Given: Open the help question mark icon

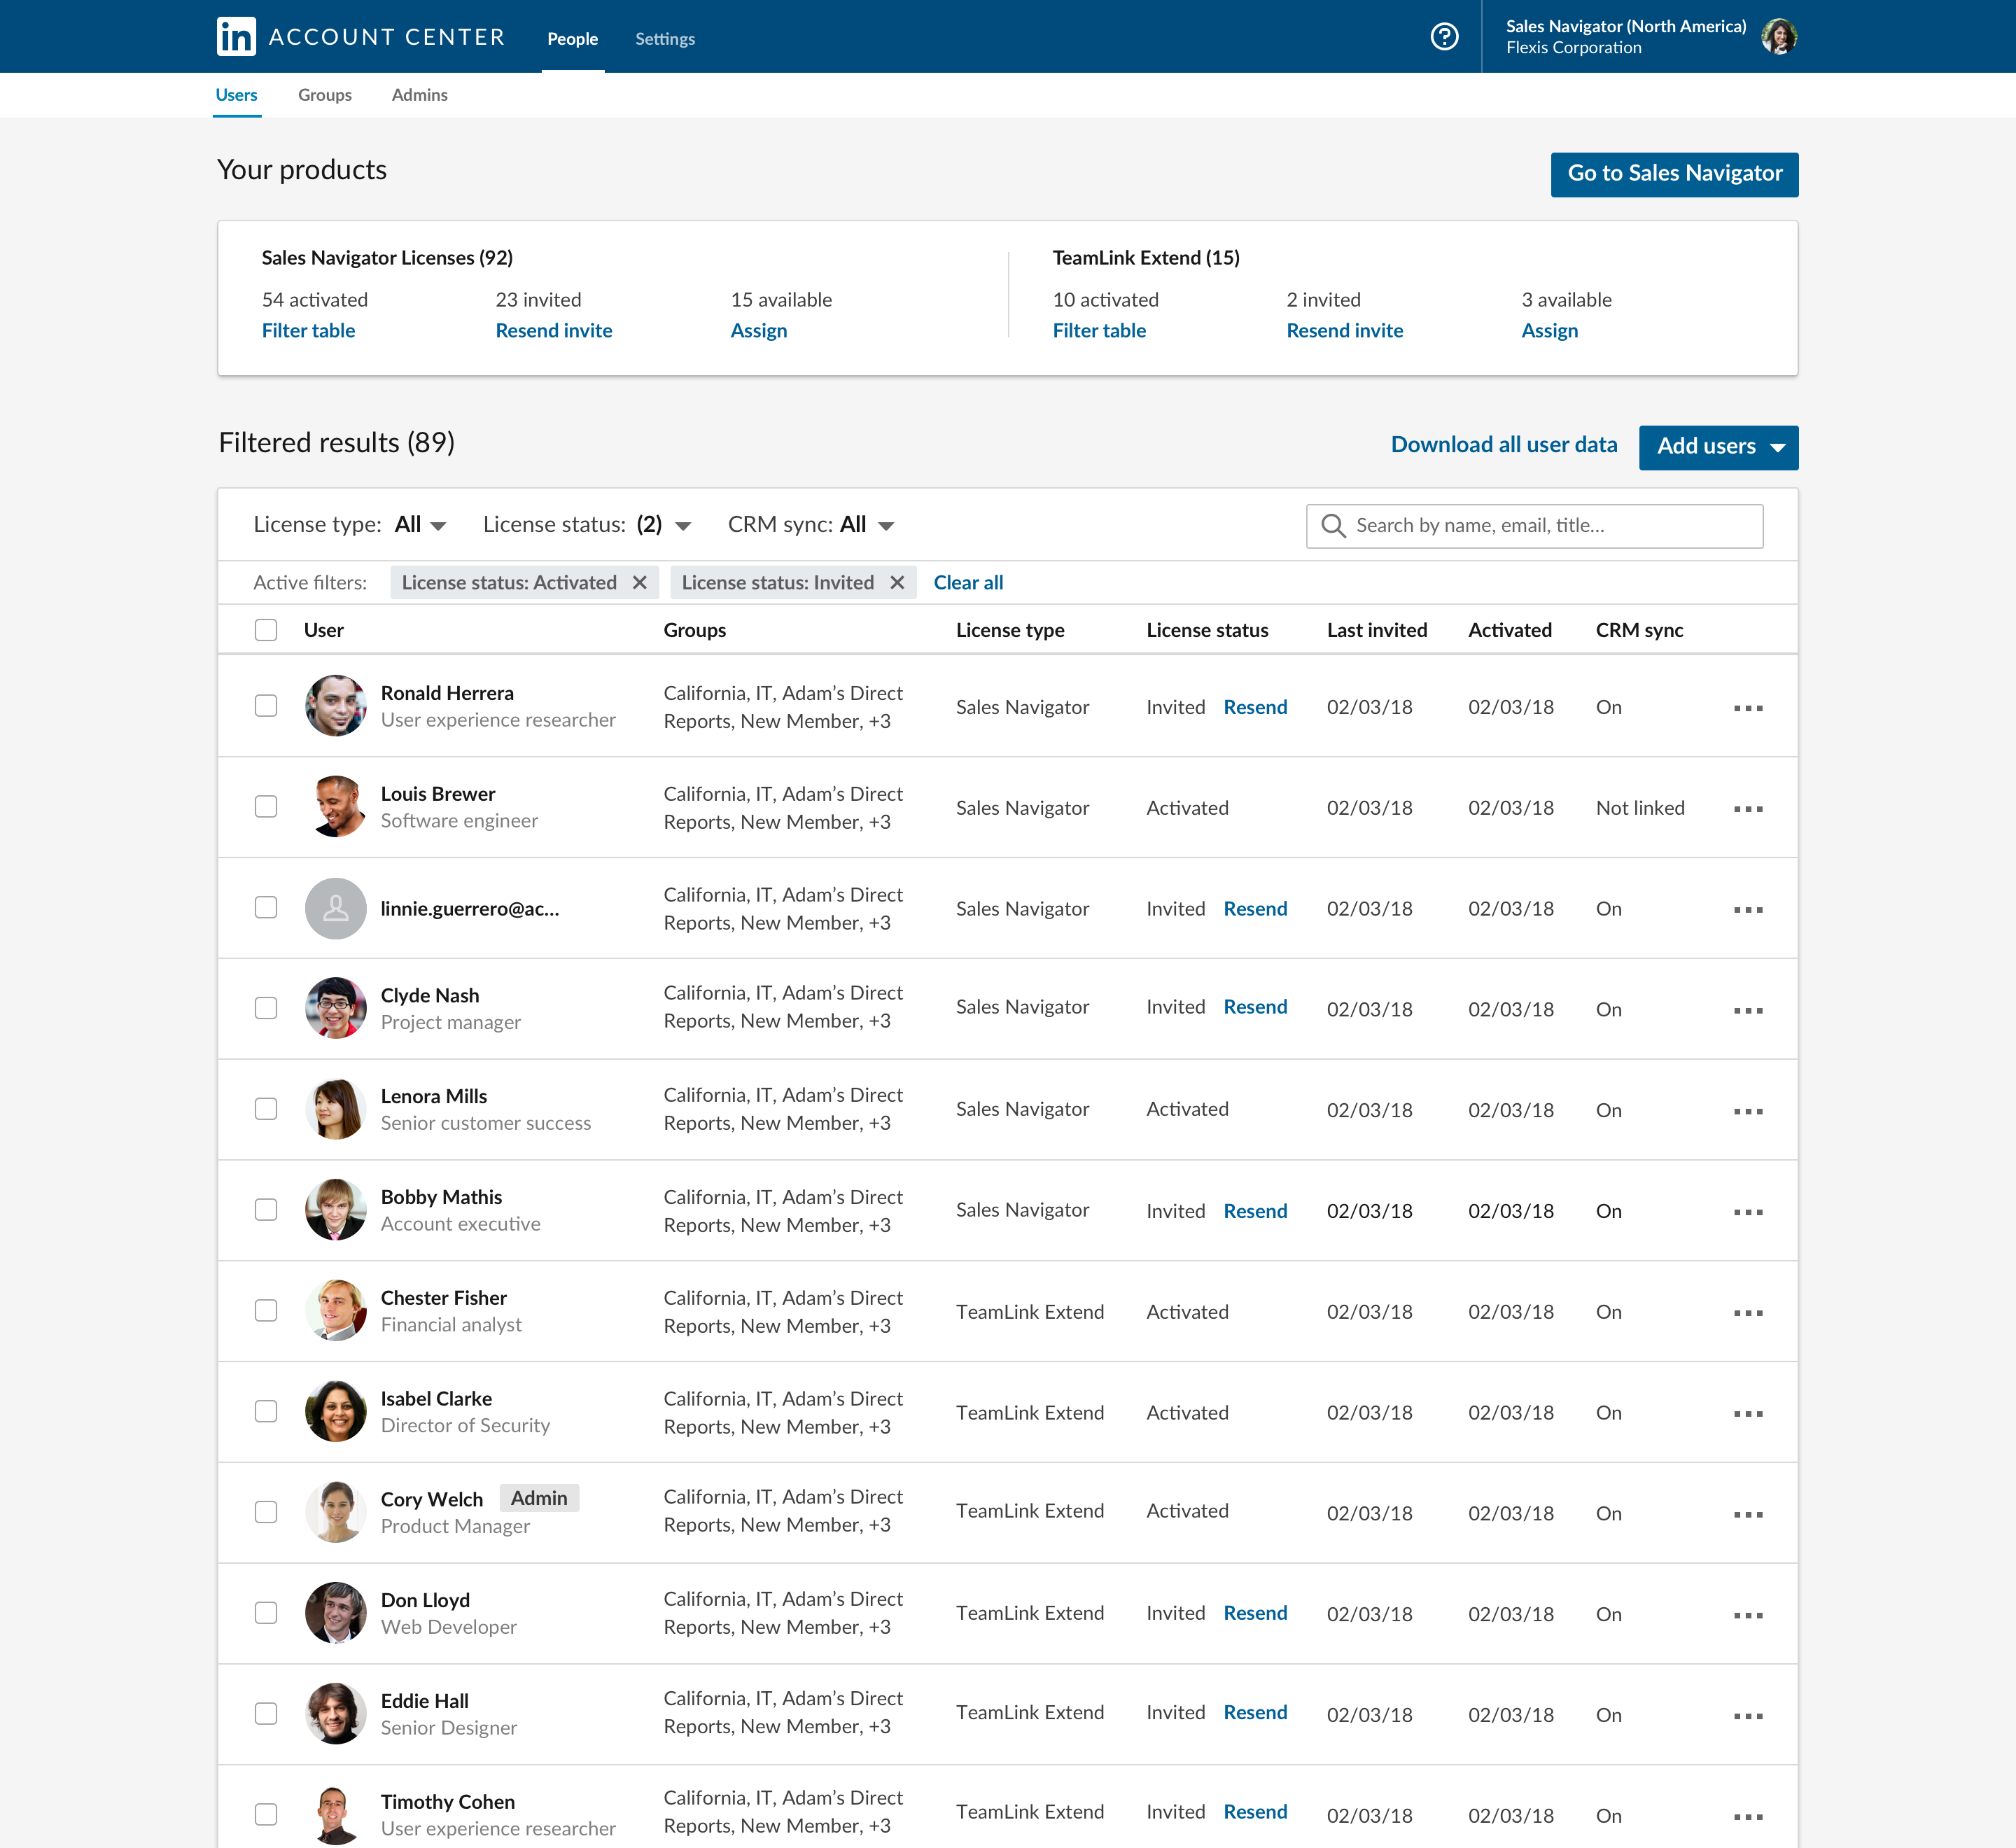Looking at the screenshot, I should click(x=1443, y=37).
